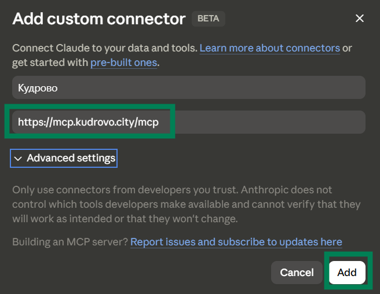Click the 'Building an MCP server?' text
The width and height of the screenshot is (380, 294).
(70, 242)
